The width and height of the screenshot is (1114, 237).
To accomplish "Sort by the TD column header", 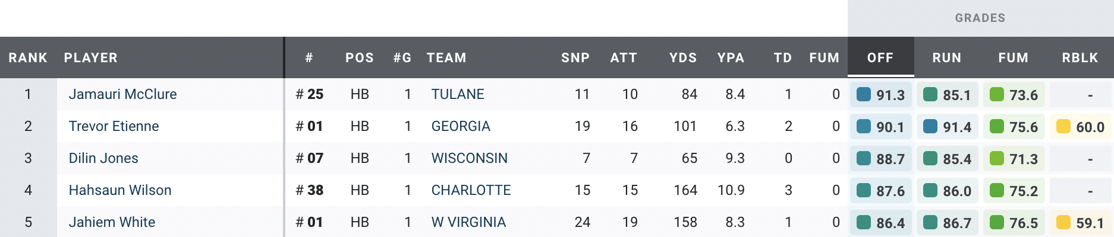I will (x=782, y=58).
